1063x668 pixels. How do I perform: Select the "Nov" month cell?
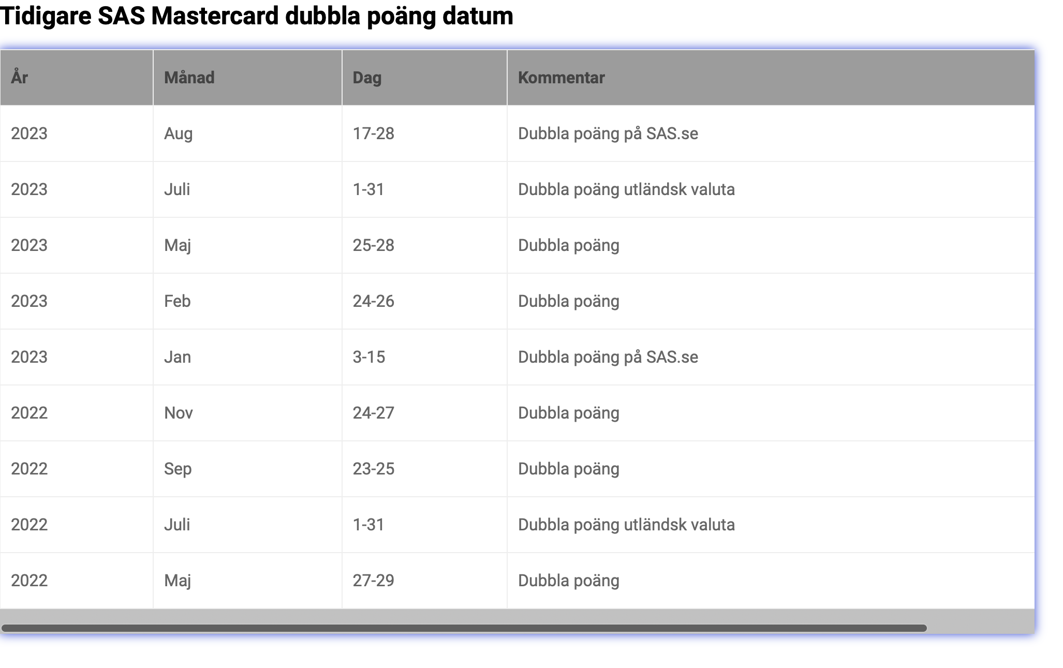(x=179, y=413)
